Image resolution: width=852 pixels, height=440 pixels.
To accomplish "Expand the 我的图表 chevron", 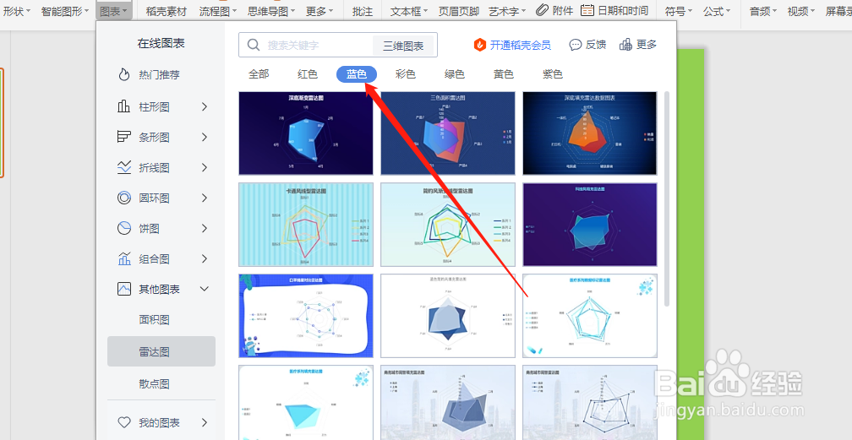I will [x=205, y=422].
